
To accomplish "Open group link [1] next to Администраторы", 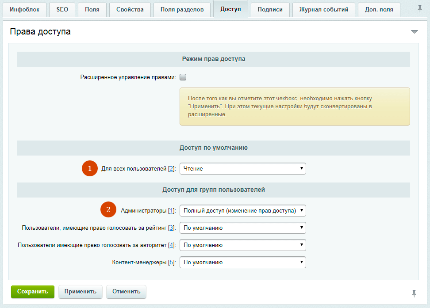I will click(172, 211).
